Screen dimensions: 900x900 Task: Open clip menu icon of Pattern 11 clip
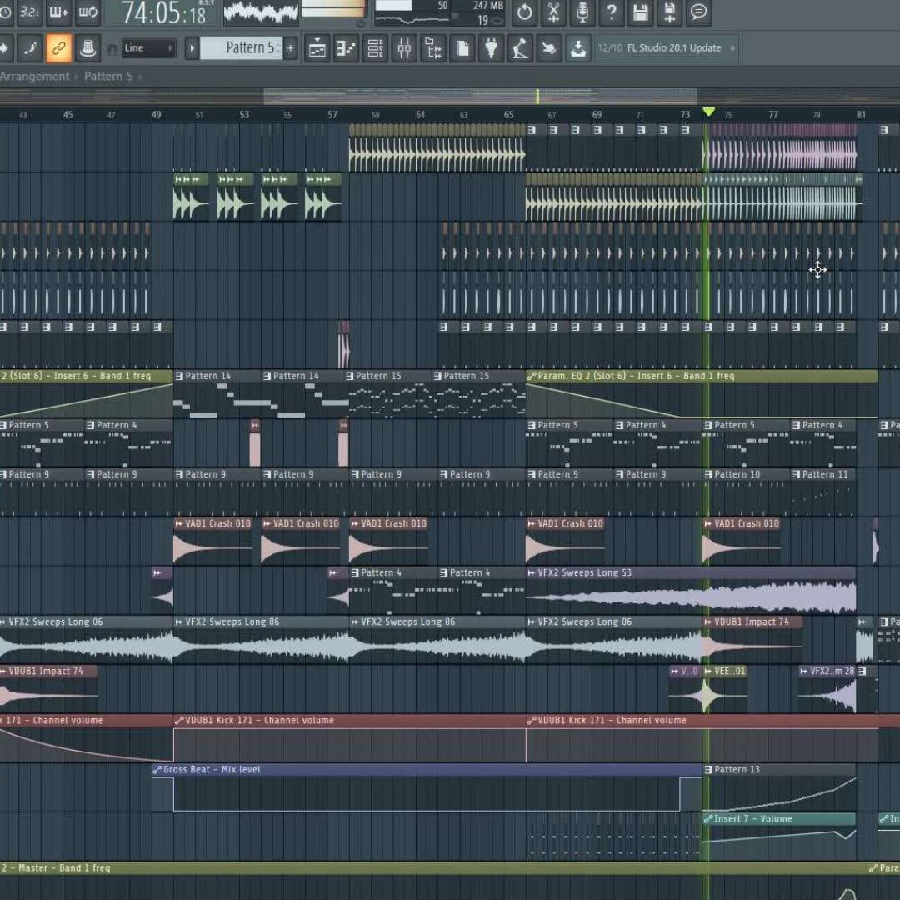(797, 475)
